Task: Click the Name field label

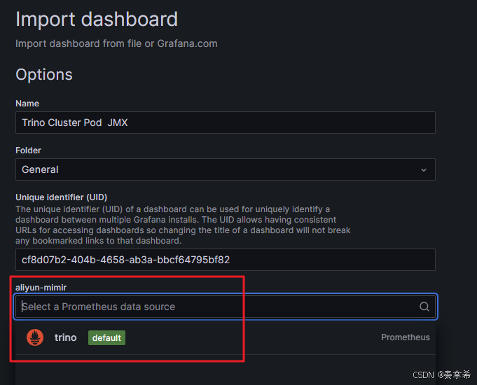Action: 27,104
